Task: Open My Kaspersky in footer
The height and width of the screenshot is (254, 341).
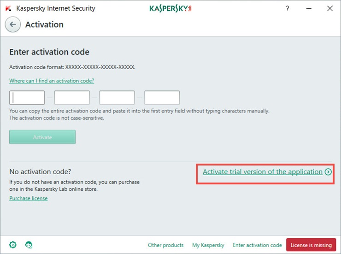Action: coord(208,245)
